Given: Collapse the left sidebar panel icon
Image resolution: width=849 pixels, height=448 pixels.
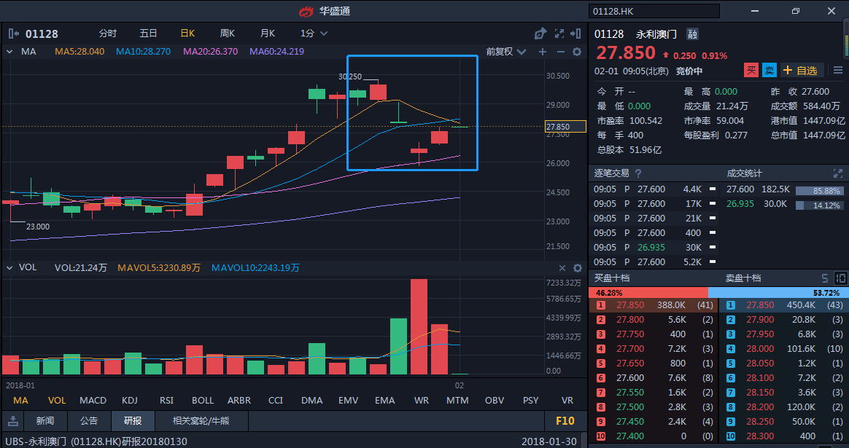Looking at the screenshot, I should coord(14,34).
